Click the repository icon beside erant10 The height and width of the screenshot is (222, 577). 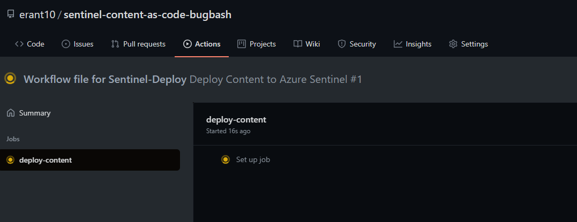(11, 14)
